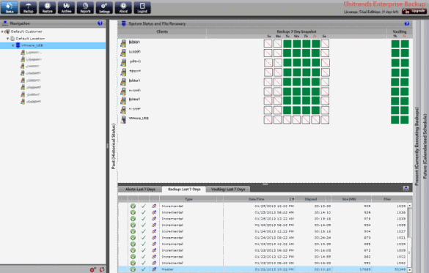Open the Restore toolbar button
The width and height of the screenshot is (429, 273).
pyautogui.click(x=48, y=7)
